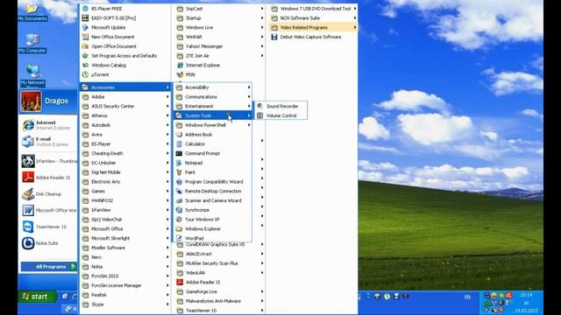The height and width of the screenshot is (315, 561).
Task: Click the Tour Windows XP icon
Action: point(179,220)
